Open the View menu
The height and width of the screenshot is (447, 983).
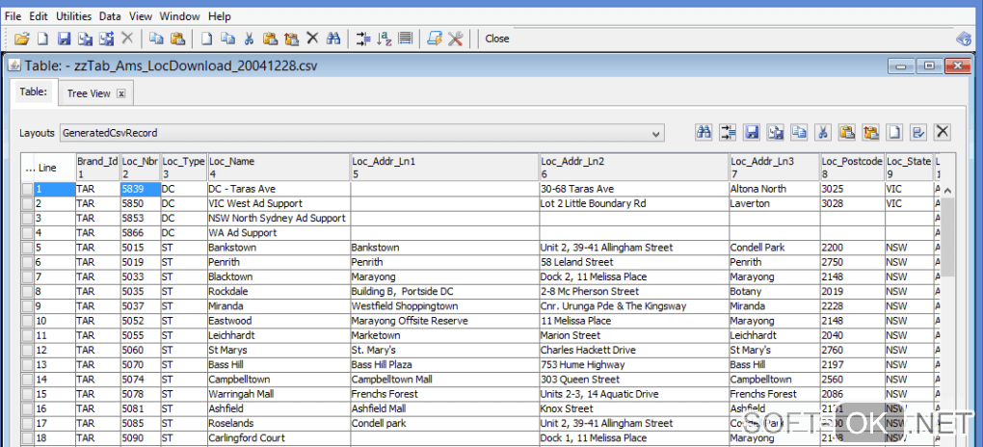(x=141, y=16)
